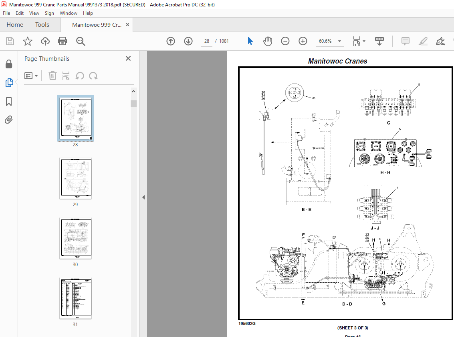454x337 pixels.
Task: Click the 195602G drawing number text
Action: [247, 324]
